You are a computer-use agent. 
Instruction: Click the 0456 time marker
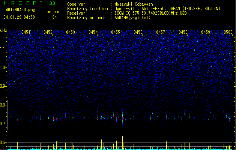138,32
